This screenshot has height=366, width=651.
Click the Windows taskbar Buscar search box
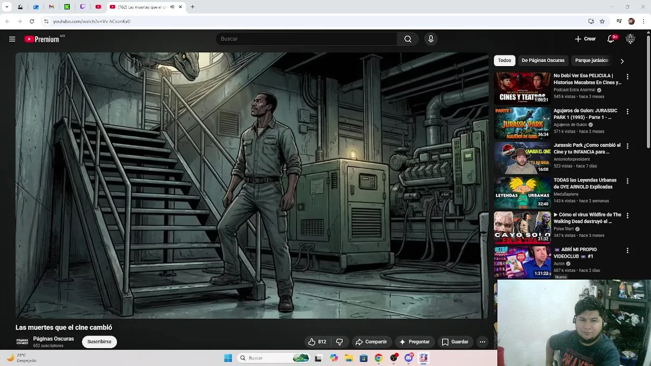274,358
